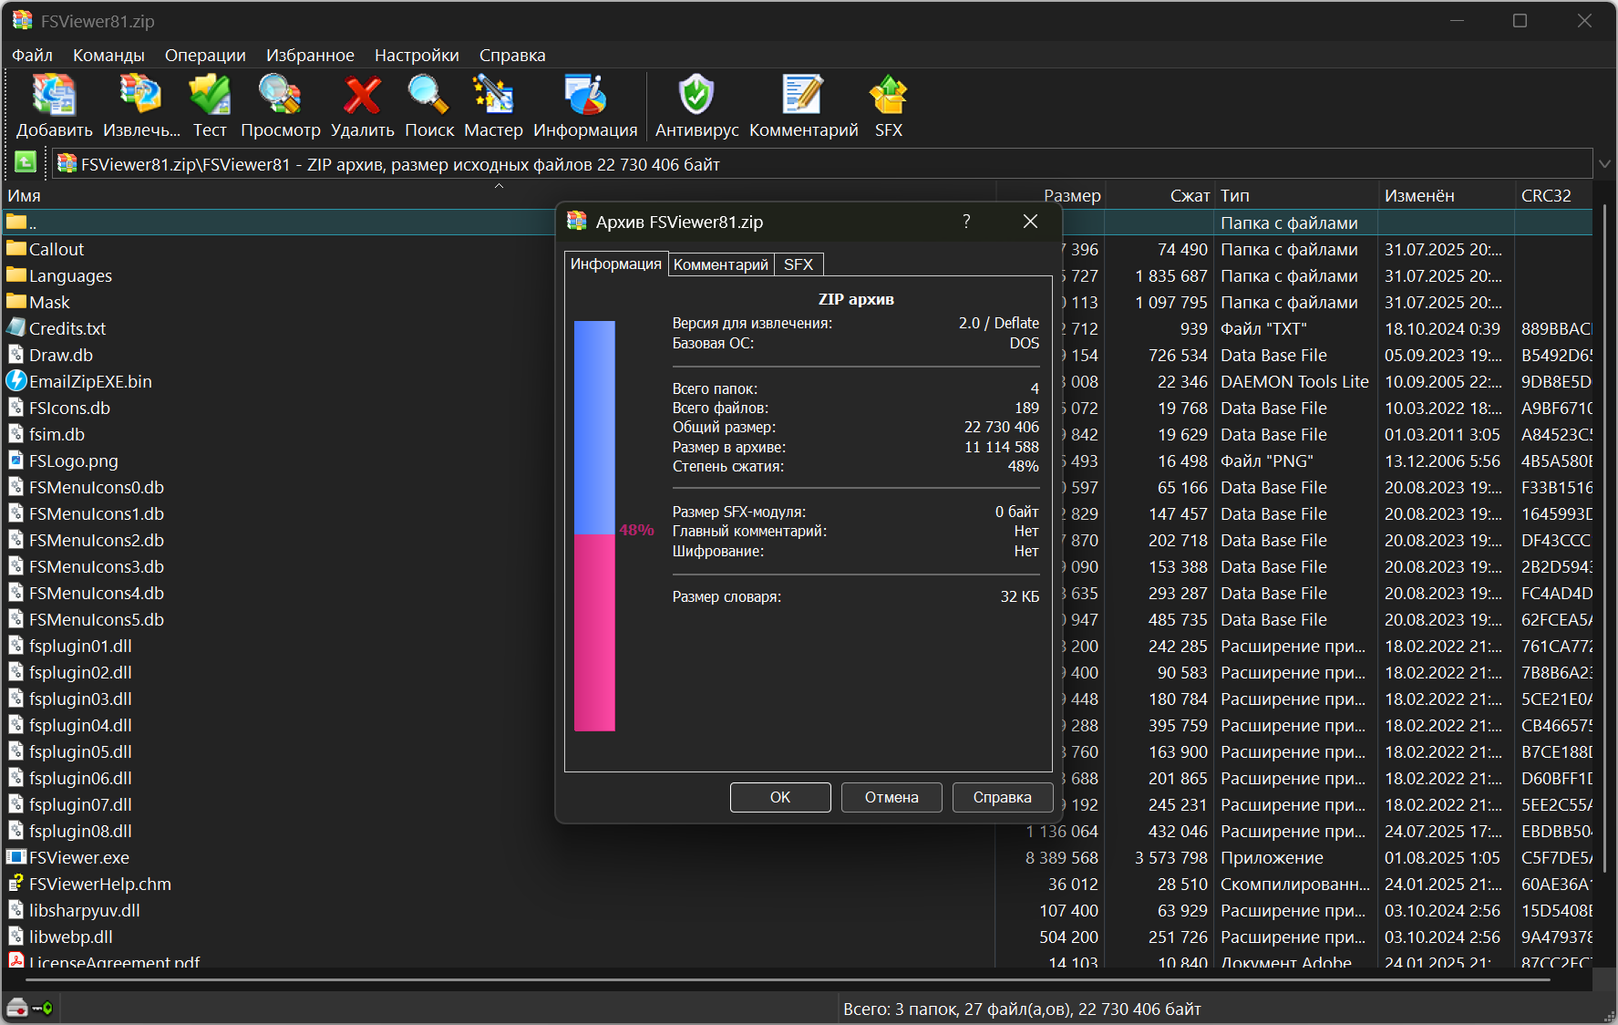The image size is (1618, 1025).
Task: Open the Избранное menu
Action: click(310, 56)
